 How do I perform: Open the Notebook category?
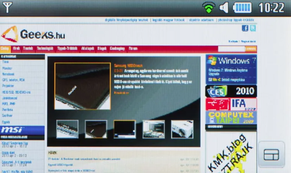coord(8,74)
